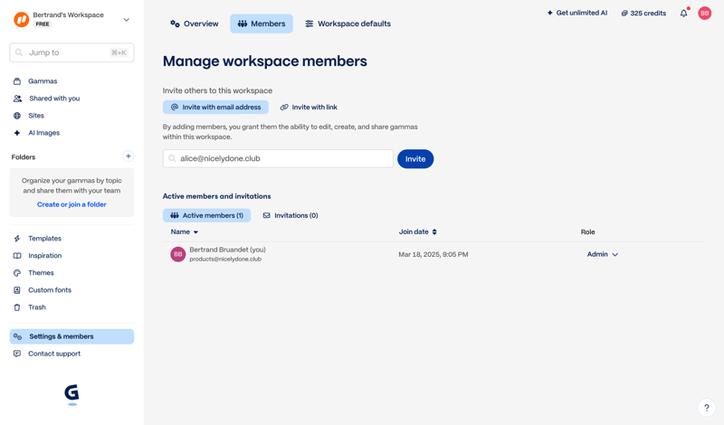
Task: Show Invitations (0) list
Action: pyautogui.click(x=291, y=215)
